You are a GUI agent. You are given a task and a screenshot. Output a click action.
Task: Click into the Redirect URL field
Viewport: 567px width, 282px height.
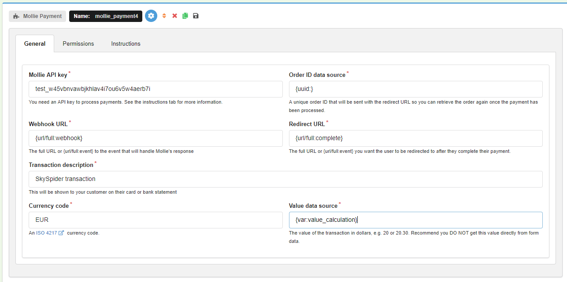pos(415,138)
